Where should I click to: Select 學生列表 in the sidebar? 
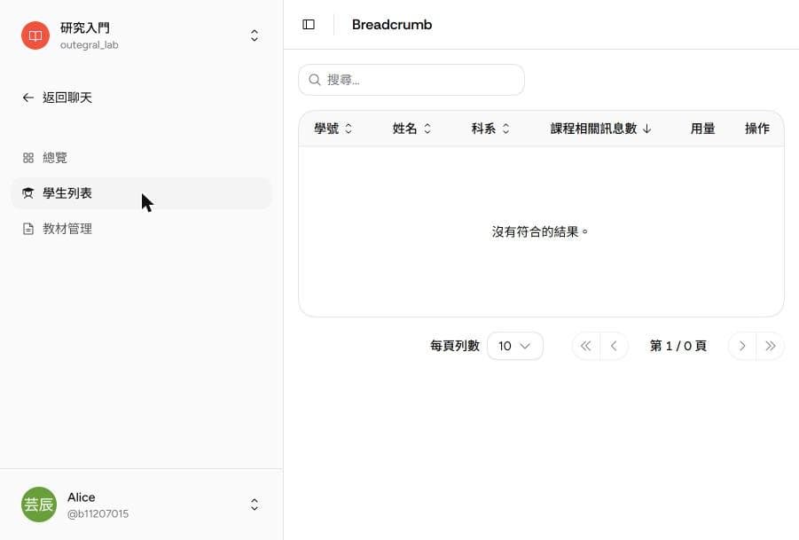click(x=141, y=193)
